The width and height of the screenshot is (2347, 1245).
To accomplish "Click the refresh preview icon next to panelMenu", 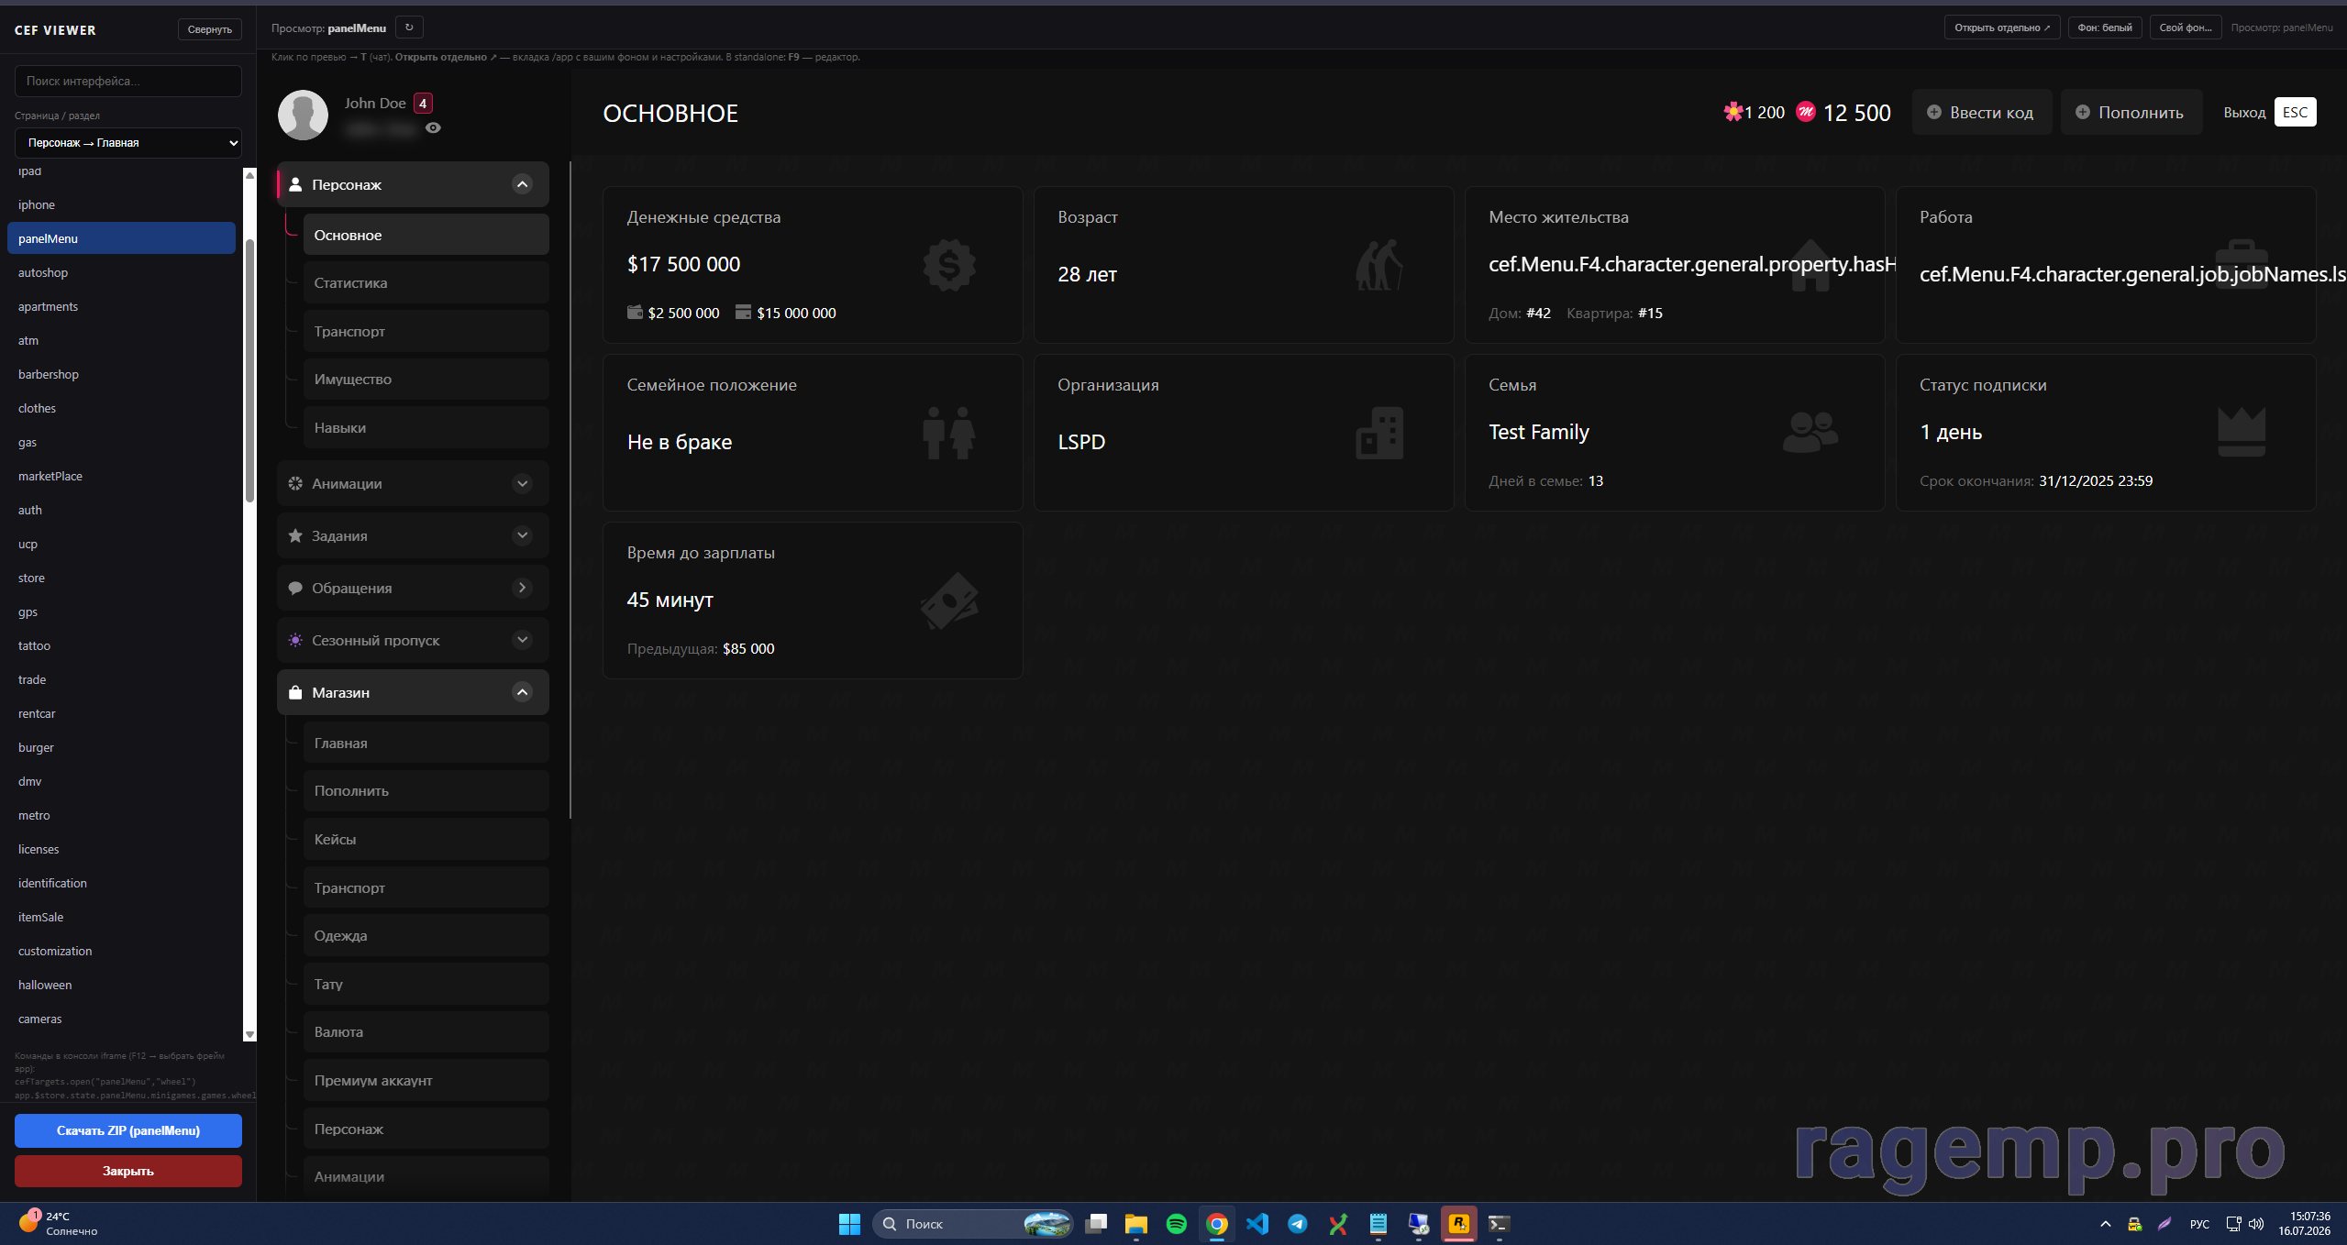I will tap(409, 28).
